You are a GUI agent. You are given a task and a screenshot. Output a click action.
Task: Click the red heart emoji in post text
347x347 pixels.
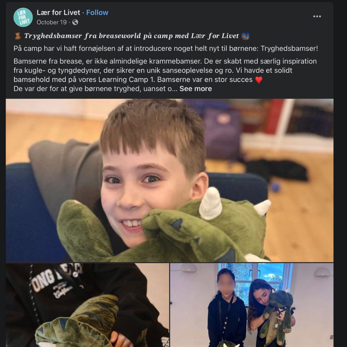point(258,80)
